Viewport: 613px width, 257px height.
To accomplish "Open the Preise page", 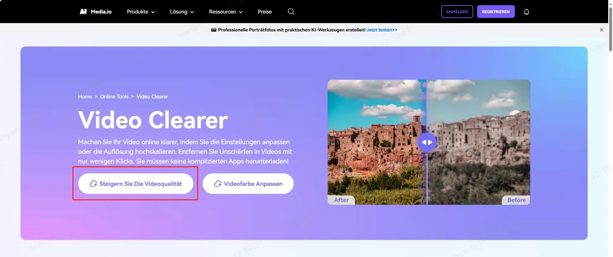I will pyautogui.click(x=265, y=12).
